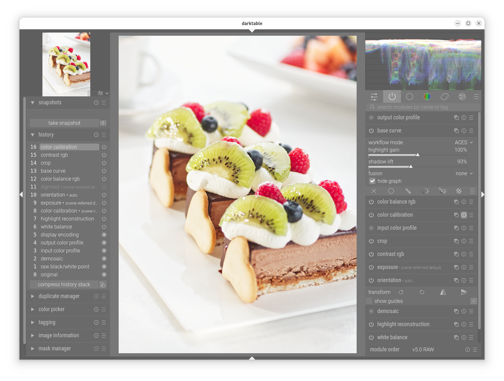Open the quick access panel tab icon
504x381 pixels.
[374, 97]
